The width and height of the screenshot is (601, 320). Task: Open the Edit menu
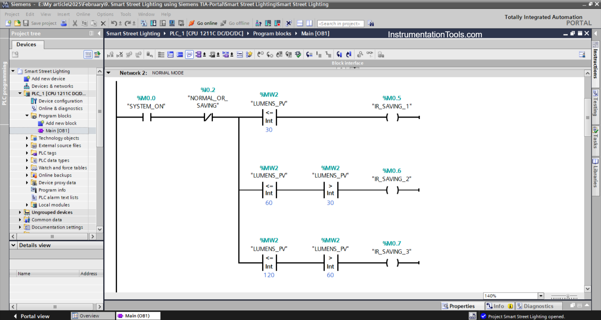(x=30, y=14)
